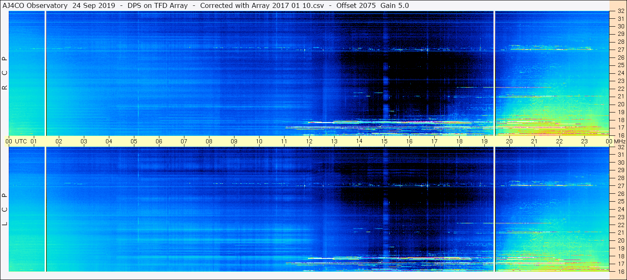Click the 32 MHz label on the upper RCP scale
This screenshot has height=280, width=627.
point(620,11)
